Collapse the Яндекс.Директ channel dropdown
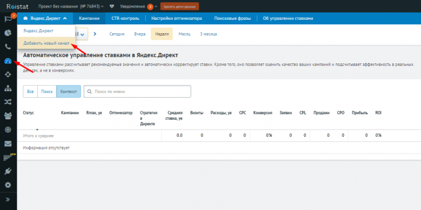Screen dimensions: 421x210 [45, 18]
